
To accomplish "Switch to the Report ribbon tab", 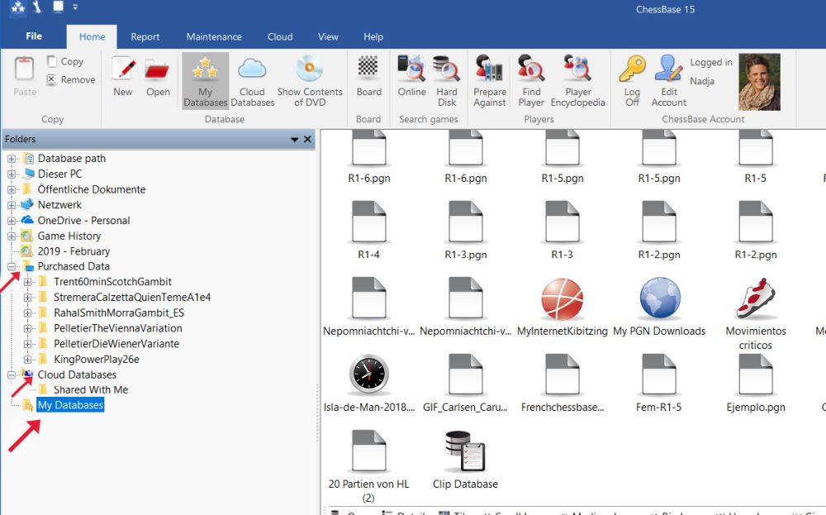I will tap(145, 37).
